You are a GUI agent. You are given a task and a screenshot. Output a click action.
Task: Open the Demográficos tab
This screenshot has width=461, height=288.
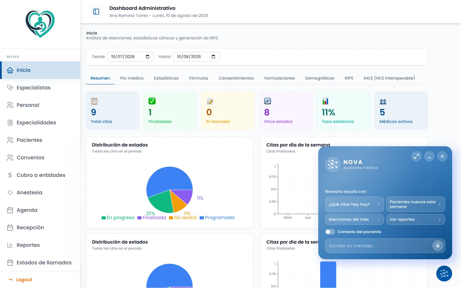point(319,78)
